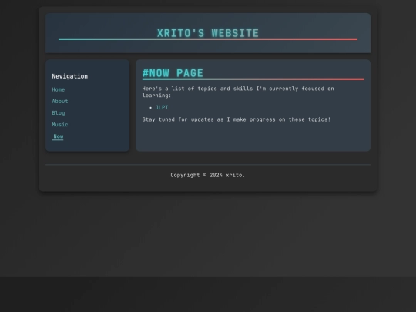This screenshot has height=312, width=416.
Task: Select the active Now navigation link
Action: pos(58,136)
